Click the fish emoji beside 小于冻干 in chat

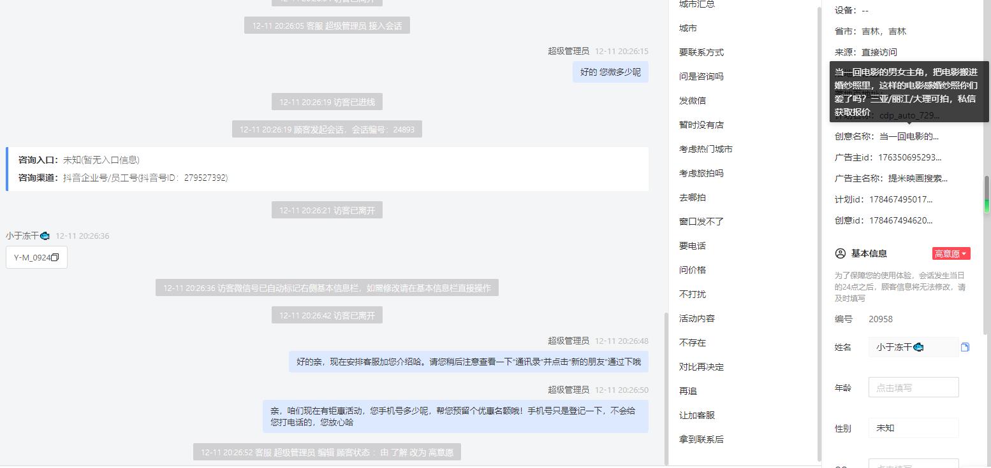(x=45, y=236)
